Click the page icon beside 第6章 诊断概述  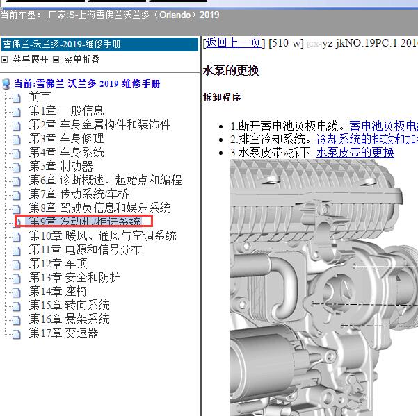pyautogui.click(x=17, y=181)
